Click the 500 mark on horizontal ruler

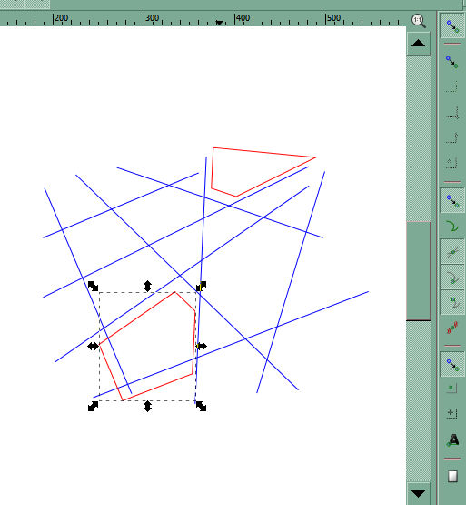(x=333, y=18)
